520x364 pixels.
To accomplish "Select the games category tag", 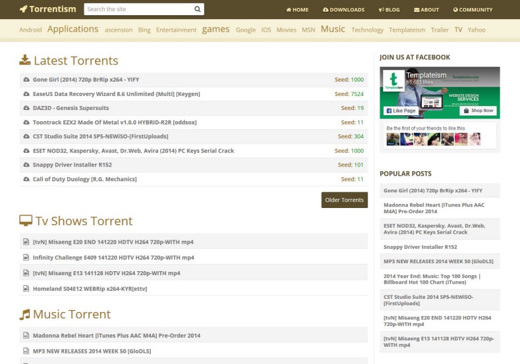I will (x=216, y=29).
